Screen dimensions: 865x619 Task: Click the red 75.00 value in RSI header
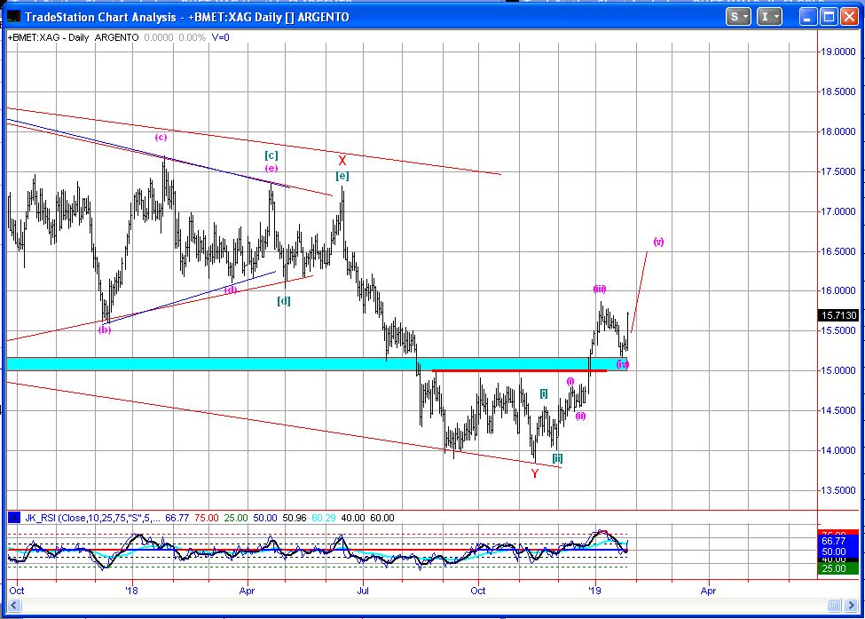pos(207,518)
